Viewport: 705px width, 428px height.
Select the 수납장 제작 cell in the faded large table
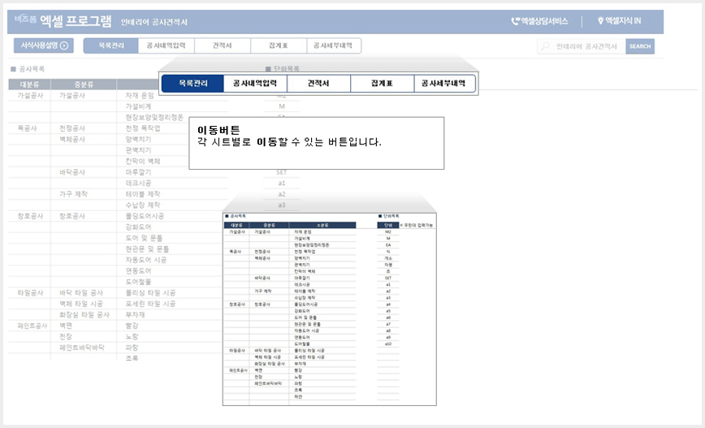click(142, 205)
